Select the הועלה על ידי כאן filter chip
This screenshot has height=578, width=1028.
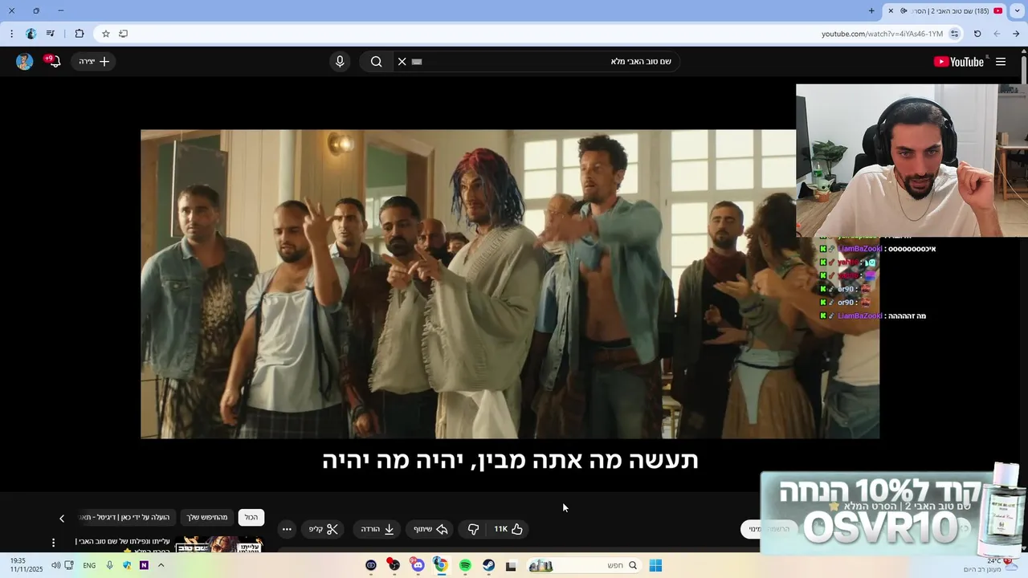pos(126,518)
